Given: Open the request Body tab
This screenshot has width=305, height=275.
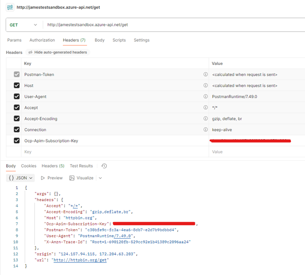Looking at the screenshot, I should click(100, 40).
